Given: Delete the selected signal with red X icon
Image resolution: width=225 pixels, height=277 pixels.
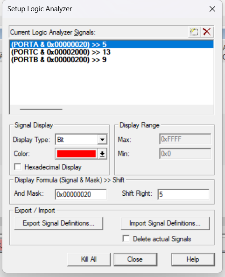Looking at the screenshot, I should coord(207,32).
